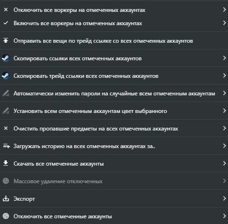Select Автоматически изменить пароли на случайные

coord(114,93)
